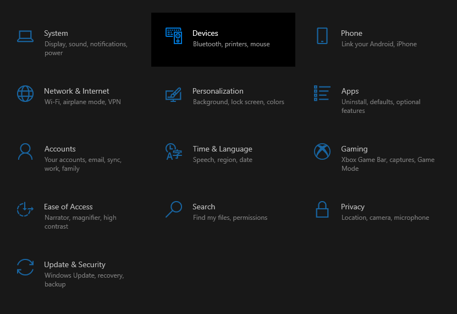Select the Gaming category title text
This screenshot has width=457, height=314.
coord(354,149)
